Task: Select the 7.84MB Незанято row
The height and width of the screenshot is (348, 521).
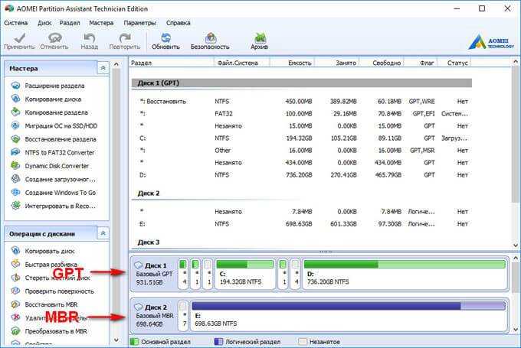Action: coord(302,212)
